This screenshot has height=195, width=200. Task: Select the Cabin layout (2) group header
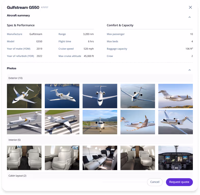100,176
